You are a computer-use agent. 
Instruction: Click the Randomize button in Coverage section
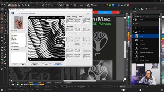click(x=77, y=44)
